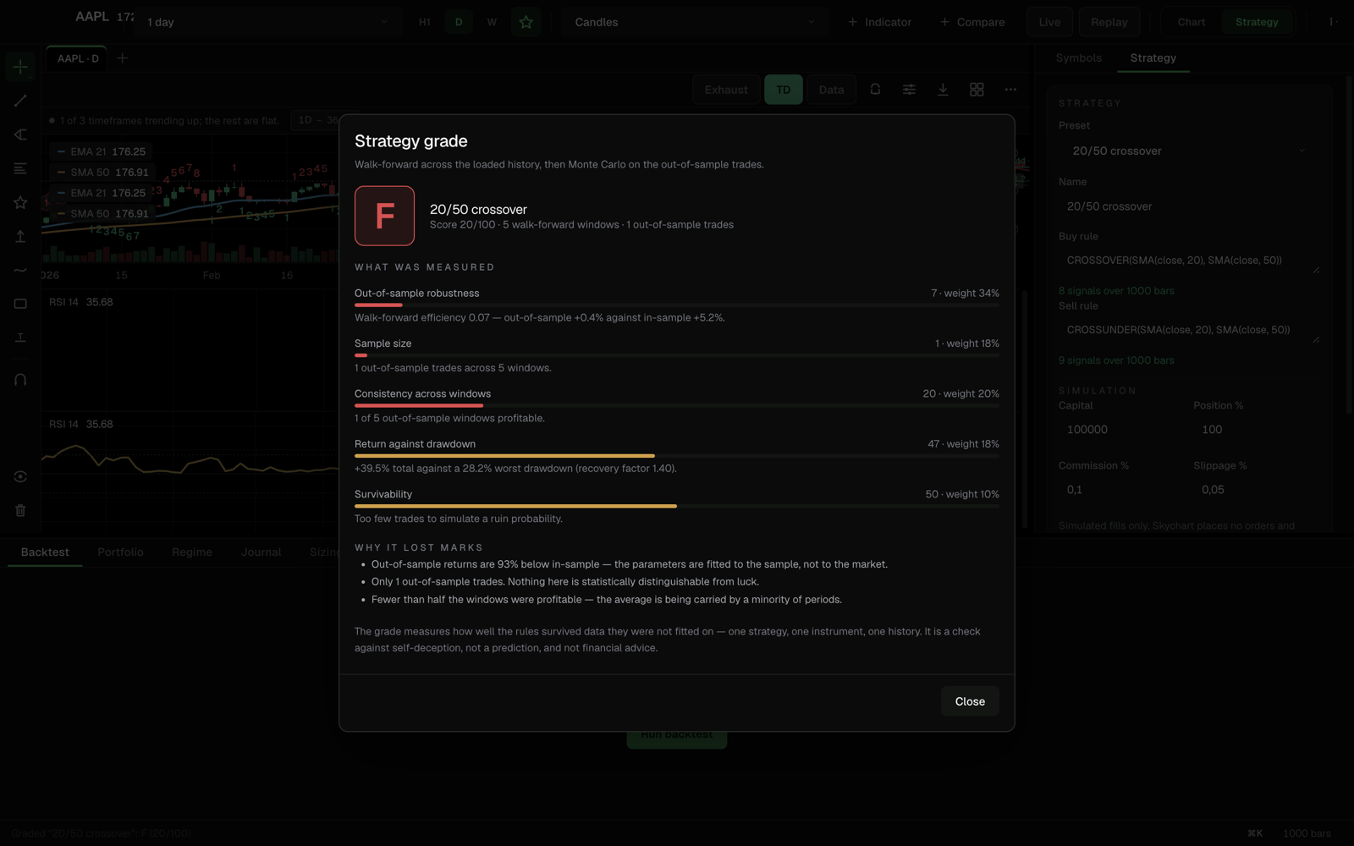Close the Strategy grade dialog

coord(970,701)
